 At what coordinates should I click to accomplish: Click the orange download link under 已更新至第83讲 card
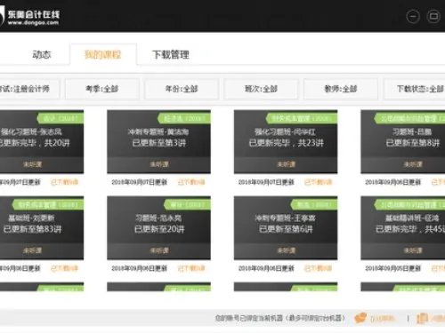64,268
